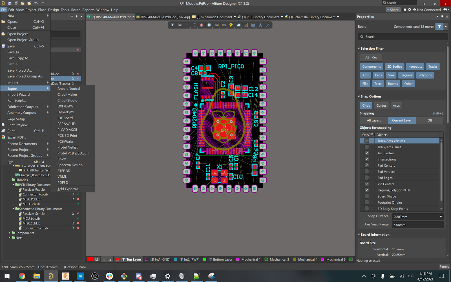Click the Undo arrow in title bar
Image resolution: width=451 pixels, height=282 pixels.
coord(36,3)
